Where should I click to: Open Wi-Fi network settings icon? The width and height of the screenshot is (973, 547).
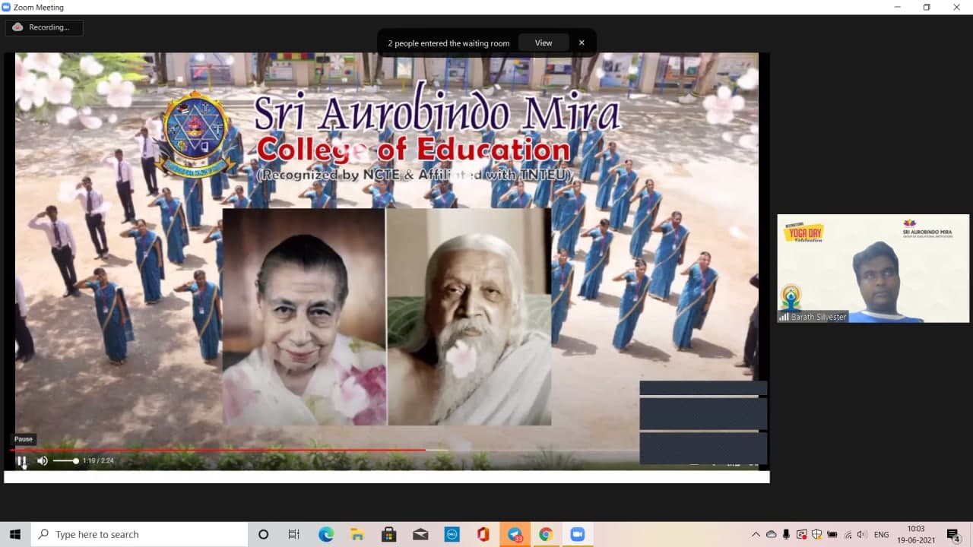[848, 535]
